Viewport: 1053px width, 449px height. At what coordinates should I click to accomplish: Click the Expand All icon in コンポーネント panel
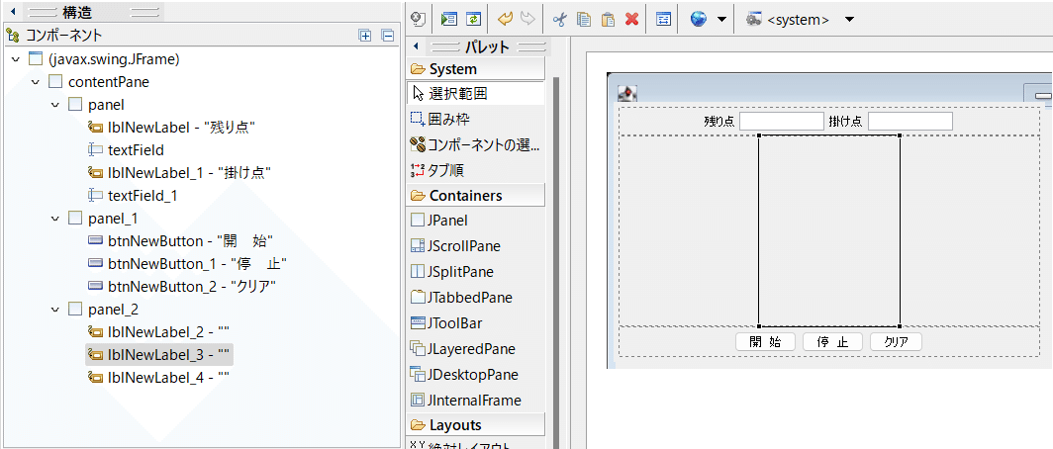(x=365, y=36)
